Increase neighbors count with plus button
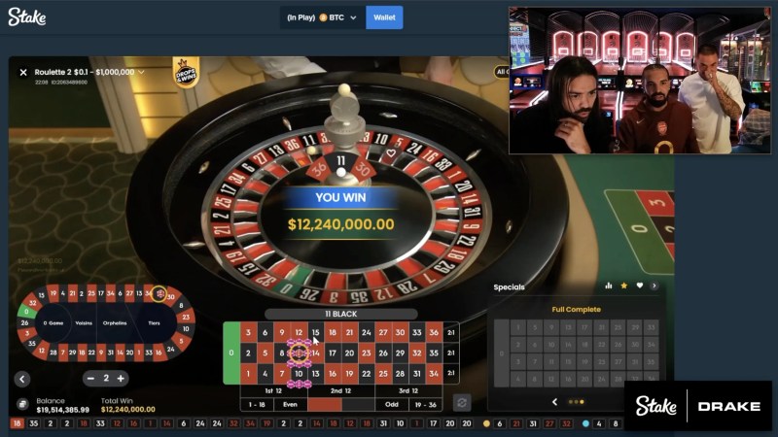 [121, 379]
